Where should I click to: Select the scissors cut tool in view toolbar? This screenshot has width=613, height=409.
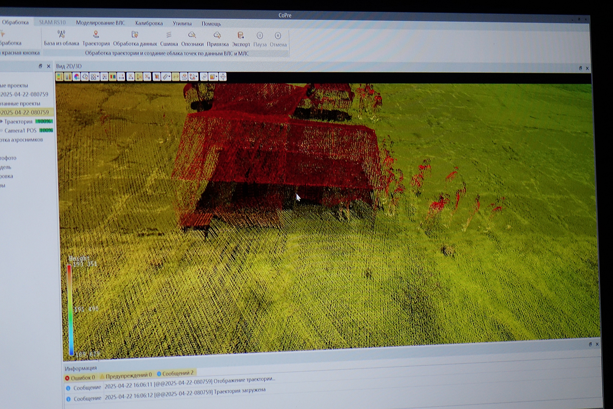pos(148,77)
